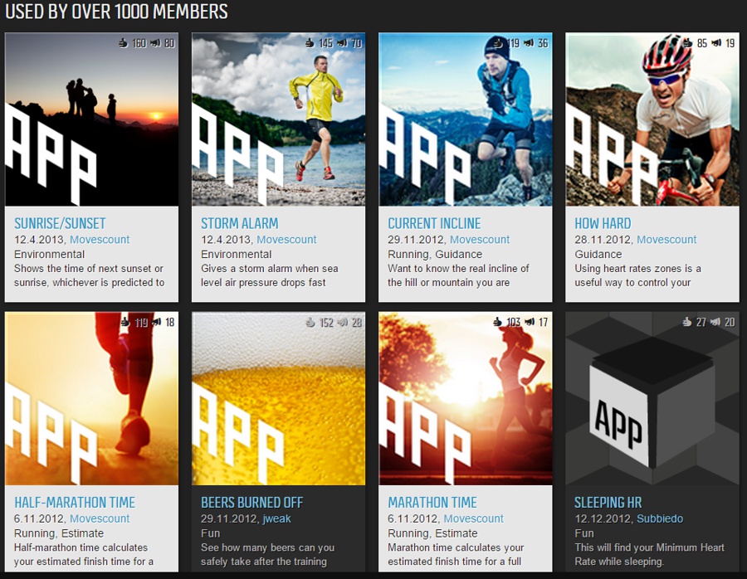Select the sunset silhouette app thumbnail
Screen dimensions: 747x579
pyautogui.click(x=91, y=119)
